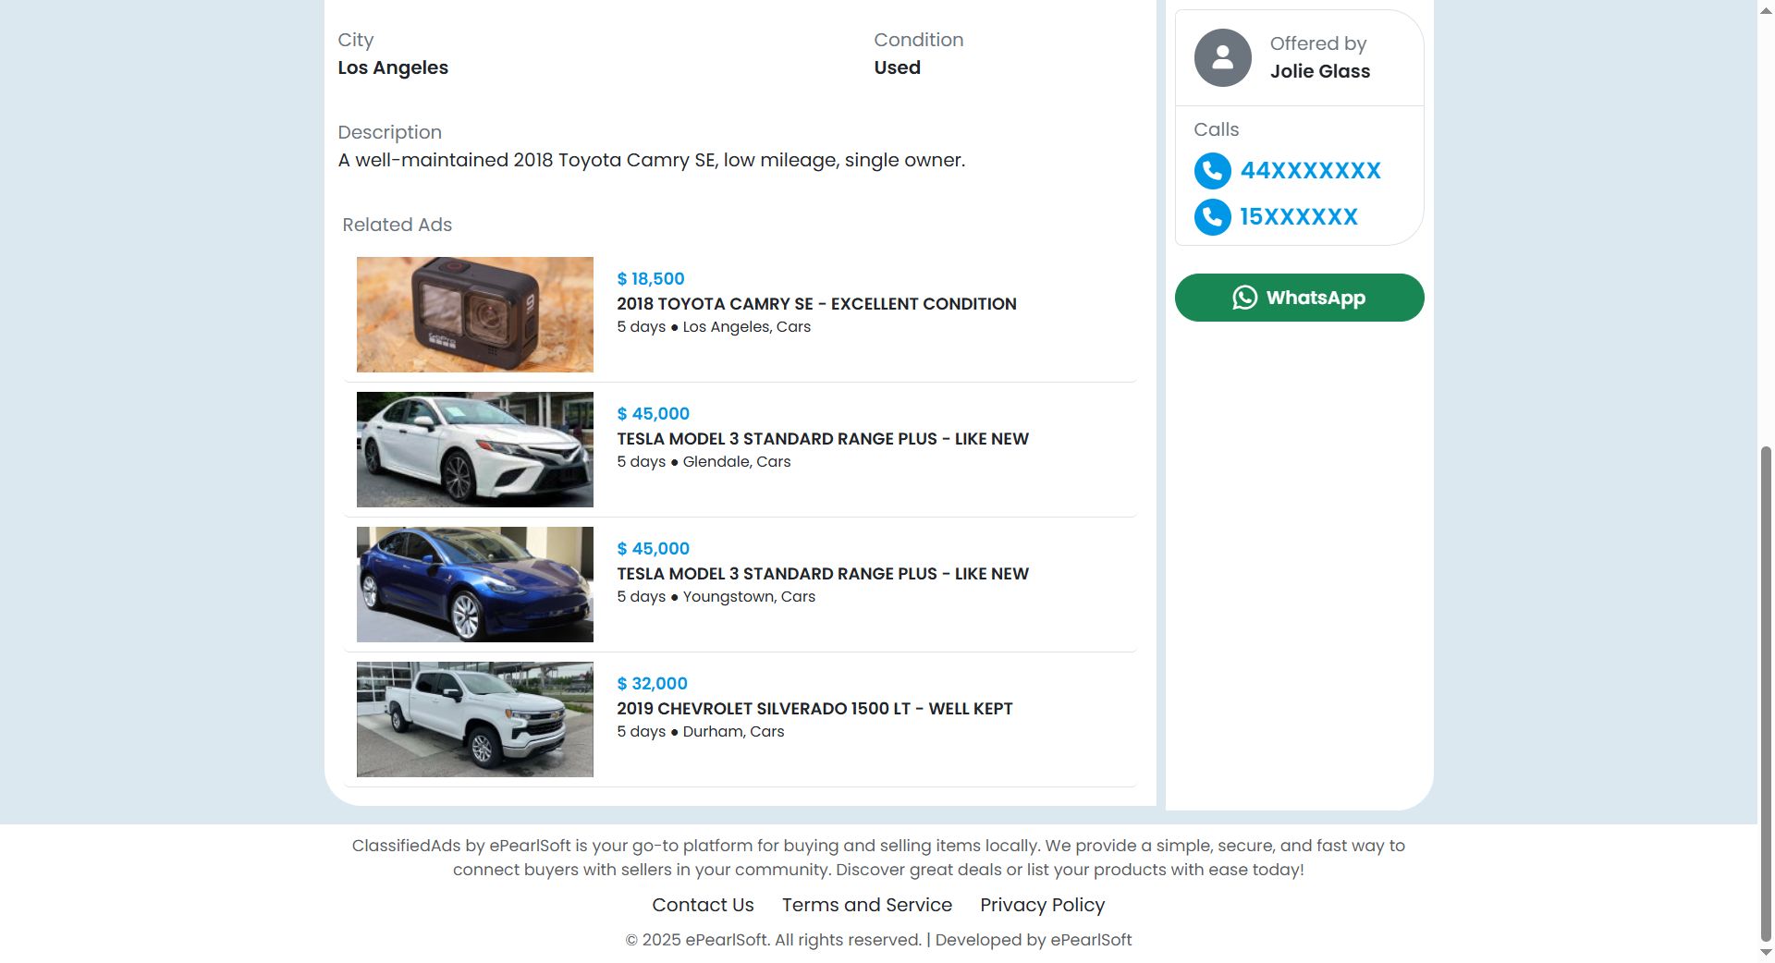Reveal the phone number 44XXXXXXX
This screenshot has height=963, width=1775.
(1310, 171)
